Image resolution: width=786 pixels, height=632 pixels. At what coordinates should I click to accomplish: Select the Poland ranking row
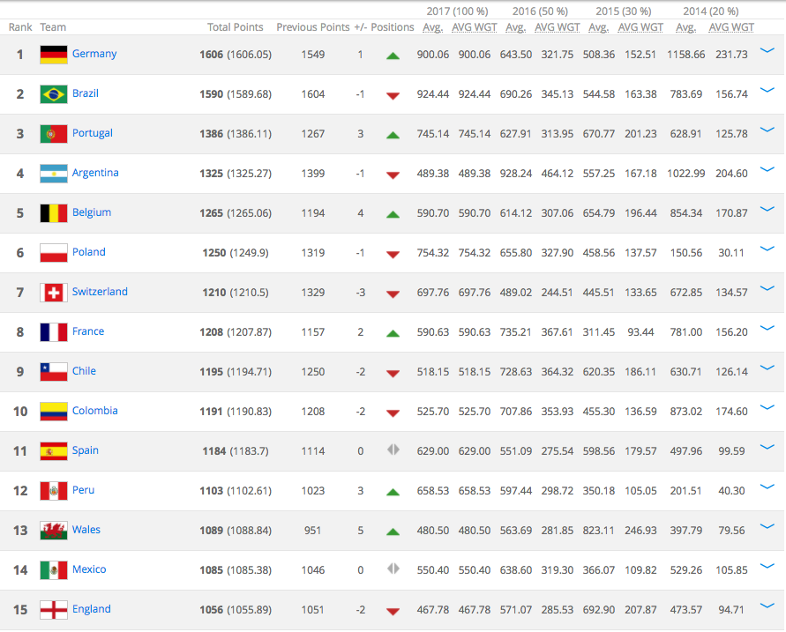click(x=265, y=252)
